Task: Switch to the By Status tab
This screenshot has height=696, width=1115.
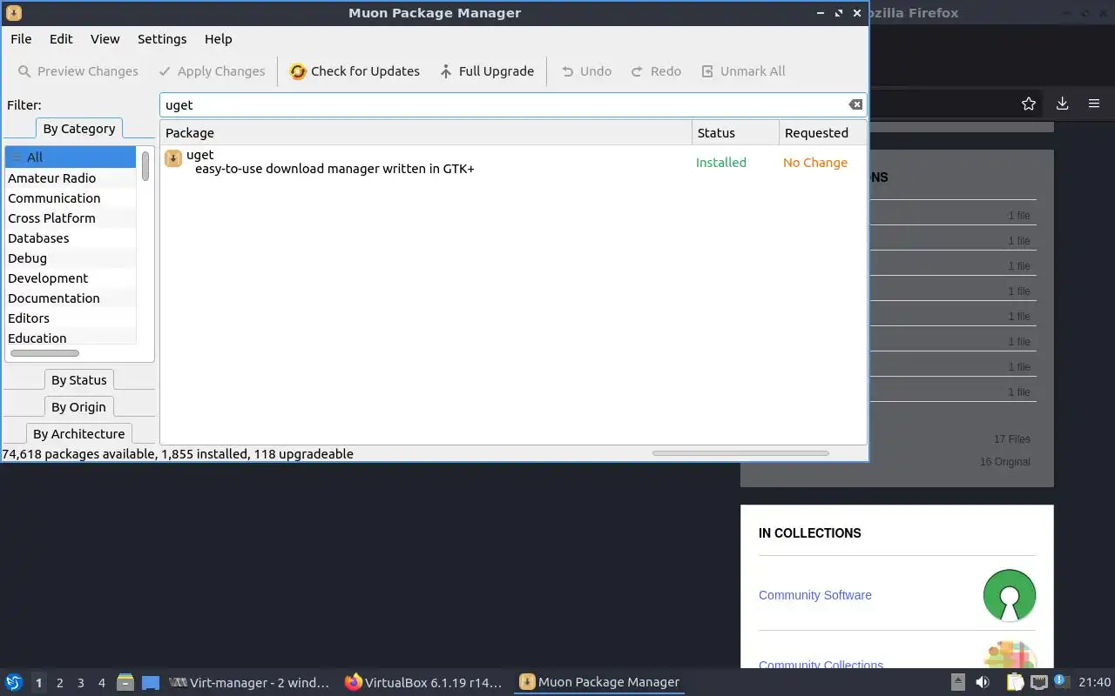Action: point(78,380)
